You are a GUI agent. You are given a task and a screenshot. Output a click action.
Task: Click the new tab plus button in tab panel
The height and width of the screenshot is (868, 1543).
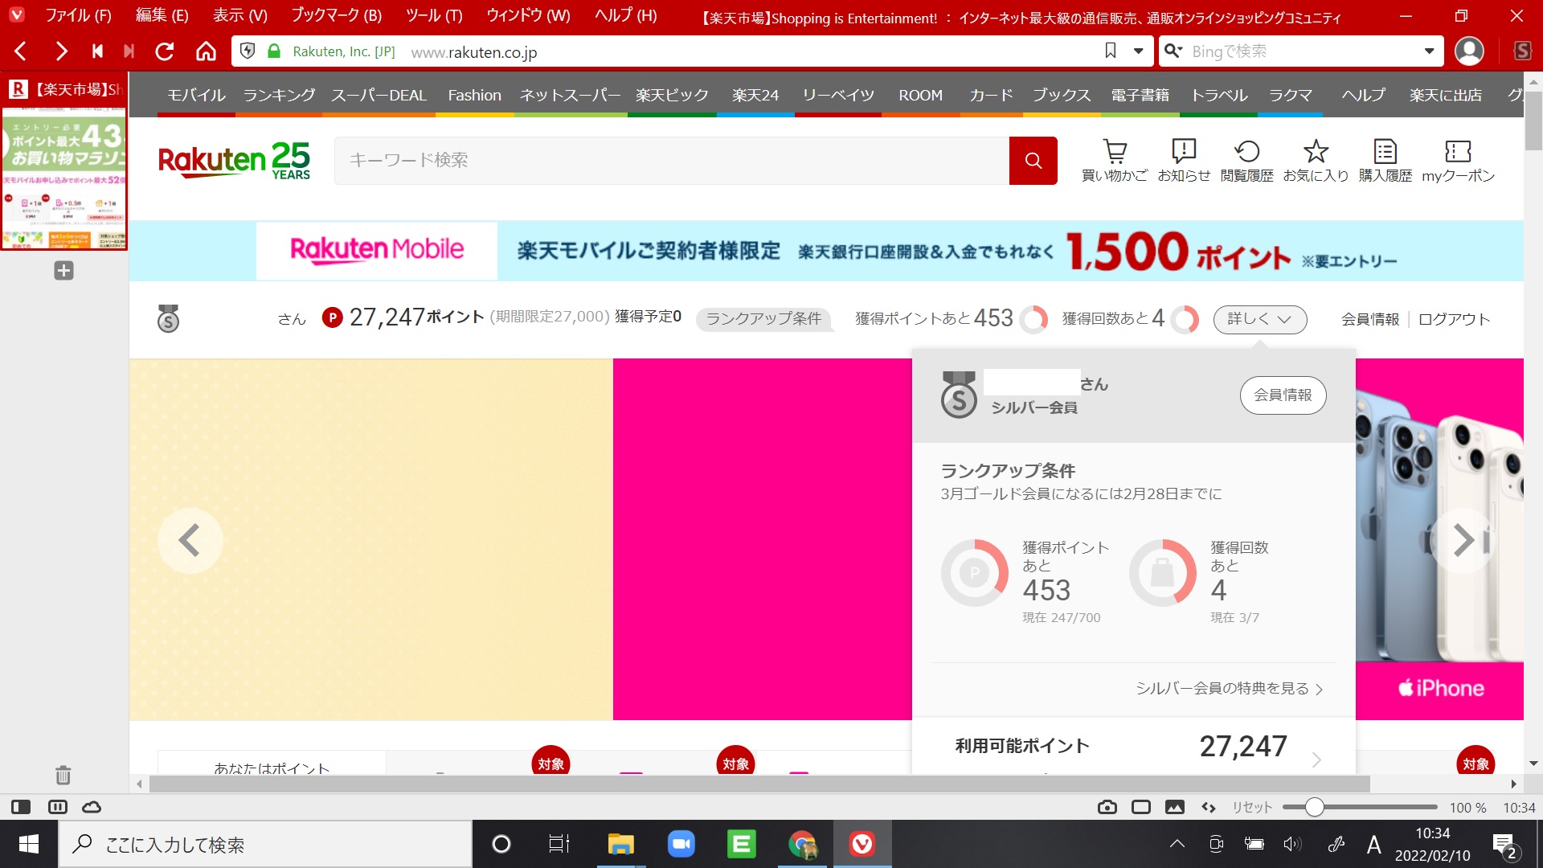tap(63, 271)
